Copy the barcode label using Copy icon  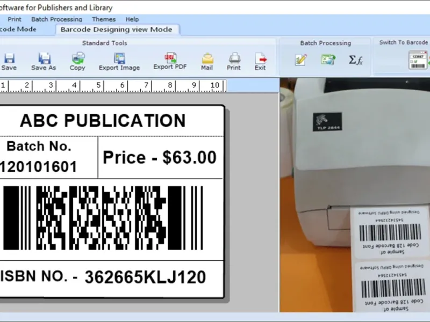tap(78, 58)
